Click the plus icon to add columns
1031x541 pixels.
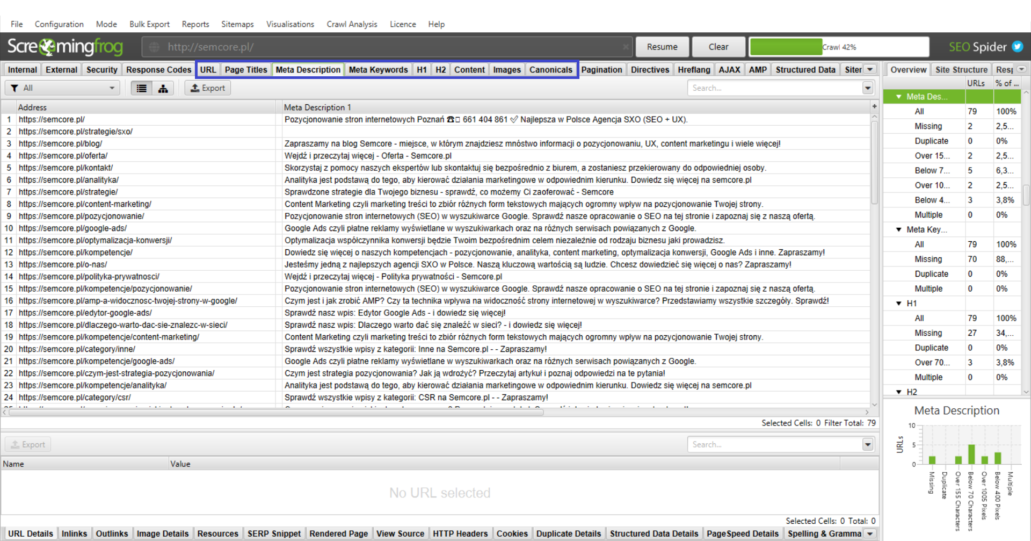pyautogui.click(x=874, y=107)
